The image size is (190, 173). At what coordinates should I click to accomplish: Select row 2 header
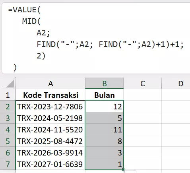8,106
